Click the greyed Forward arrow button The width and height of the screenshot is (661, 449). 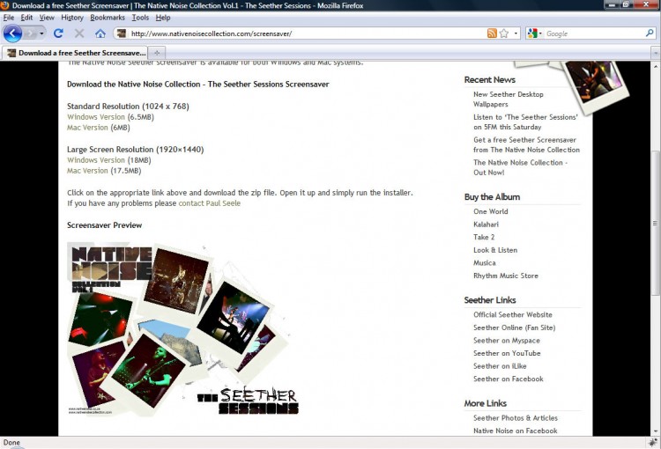(x=29, y=33)
